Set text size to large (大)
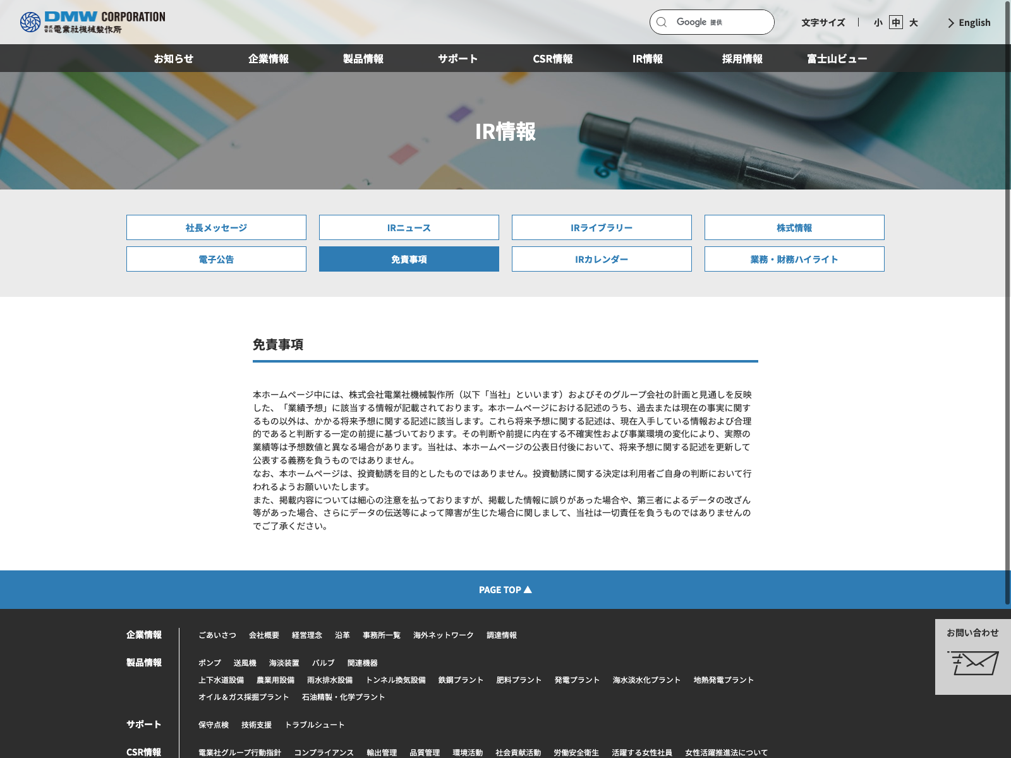The height and width of the screenshot is (758, 1011). coord(913,23)
